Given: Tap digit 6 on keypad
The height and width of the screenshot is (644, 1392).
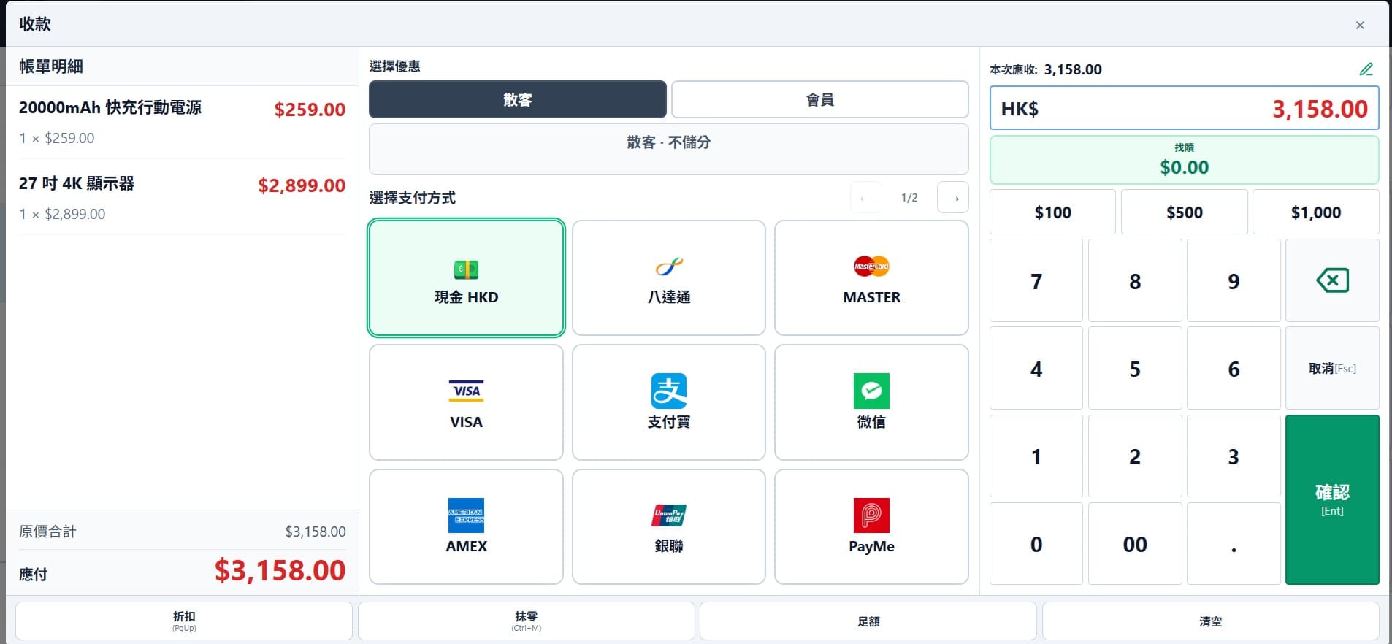Looking at the screenshot, I should coord(1234,368).
